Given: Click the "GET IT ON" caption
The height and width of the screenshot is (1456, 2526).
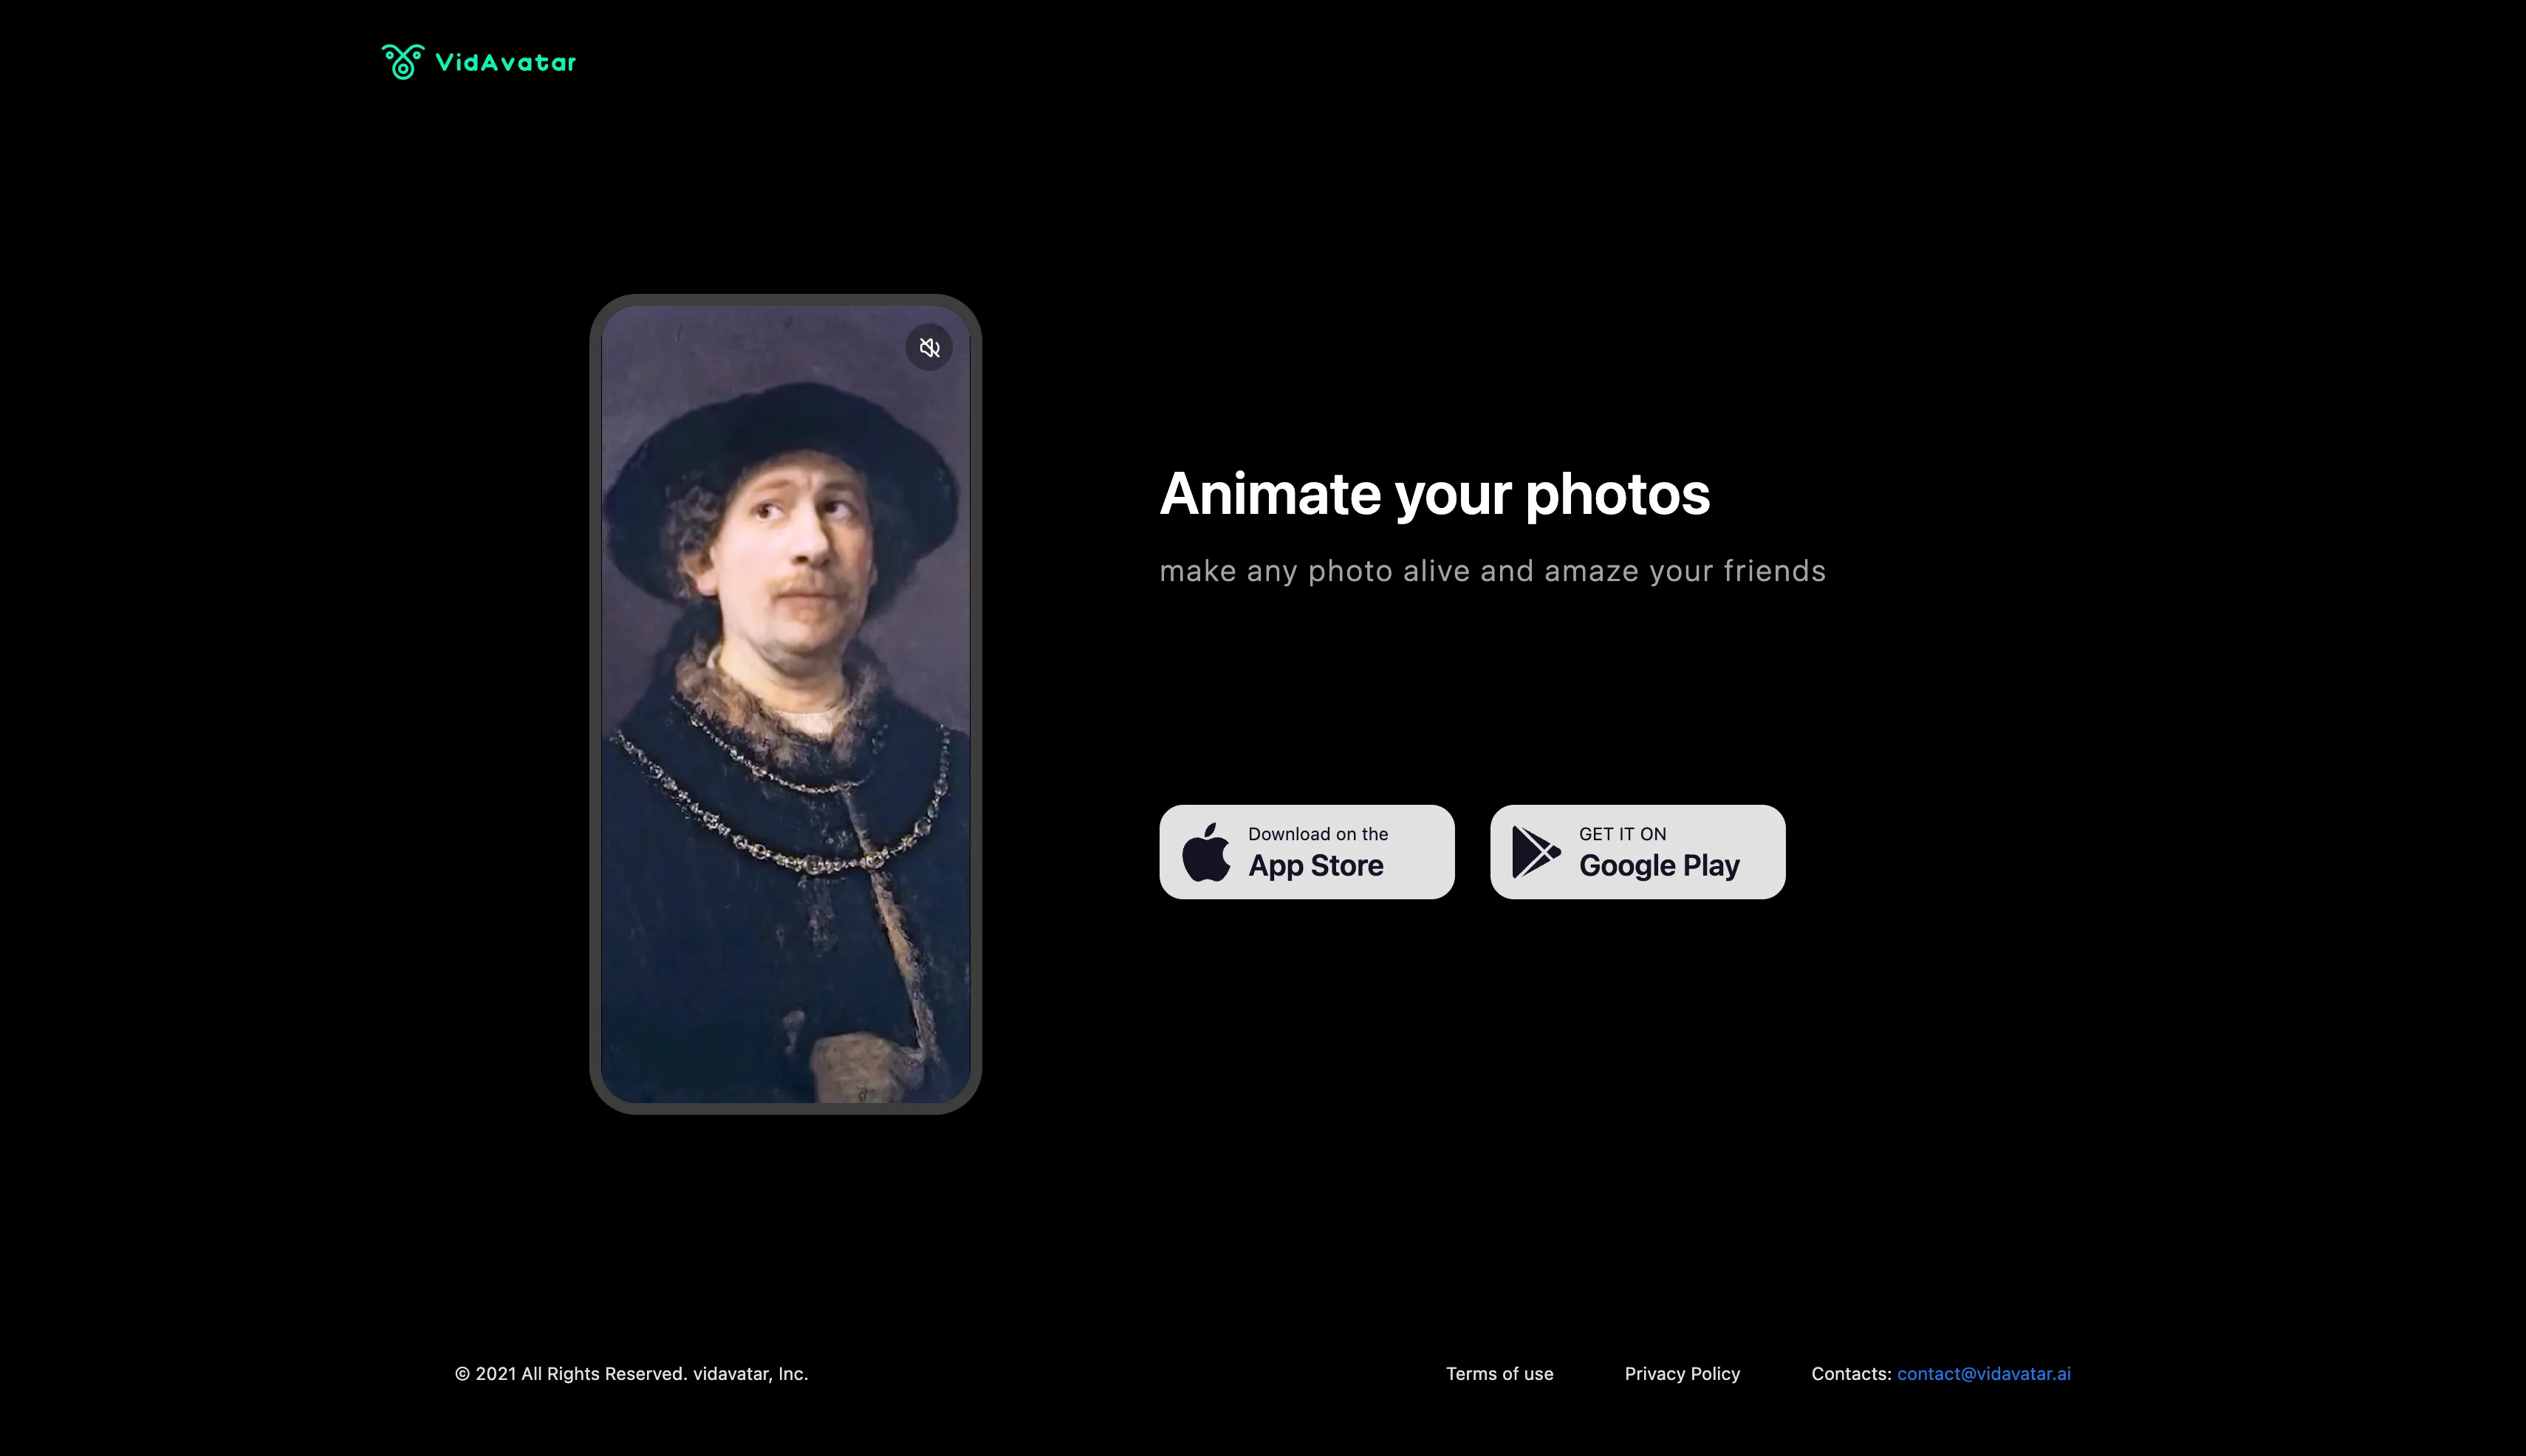Looking at the screenshot, I should click(1623, 834).
